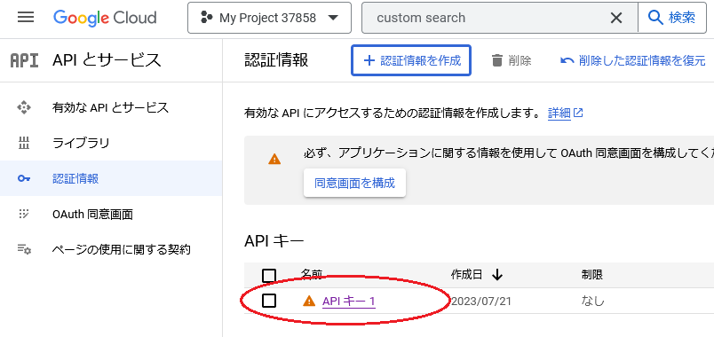This screenshot has height=337, width=714.
Task: Click the 認証情報 page title
Action: pyautogui.click(x=276, y=60)
